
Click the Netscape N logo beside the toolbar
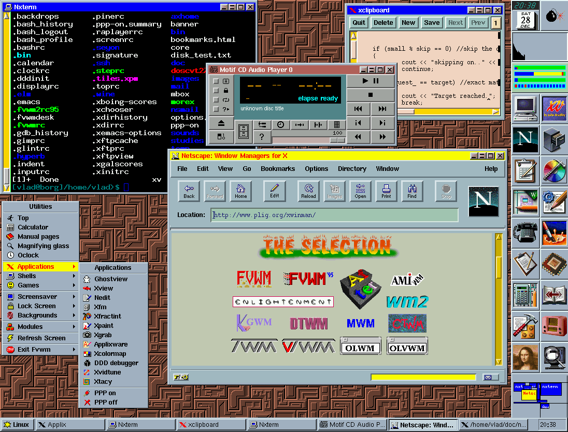pos(483,201)
